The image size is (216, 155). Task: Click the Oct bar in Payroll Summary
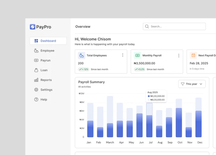point(179,118)
